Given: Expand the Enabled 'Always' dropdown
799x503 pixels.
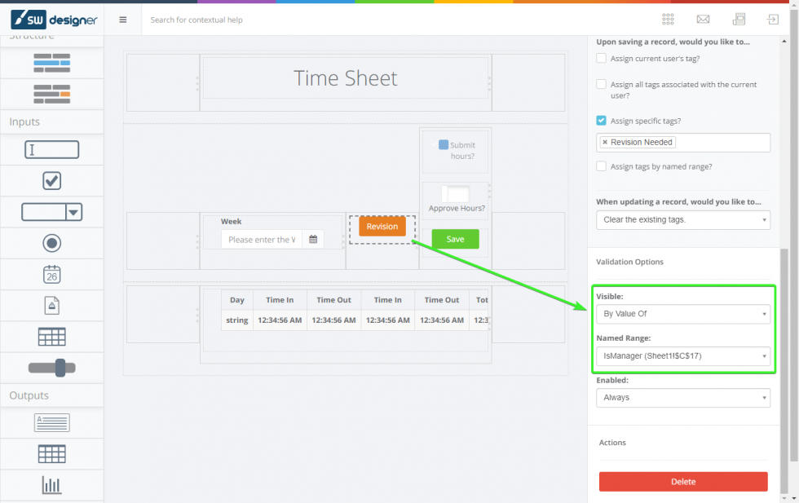Looking at the screenshot, I should tap(682, 398).
